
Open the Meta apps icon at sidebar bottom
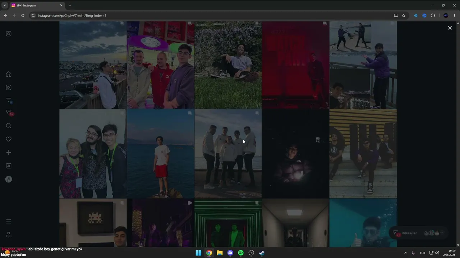(9, 235)
